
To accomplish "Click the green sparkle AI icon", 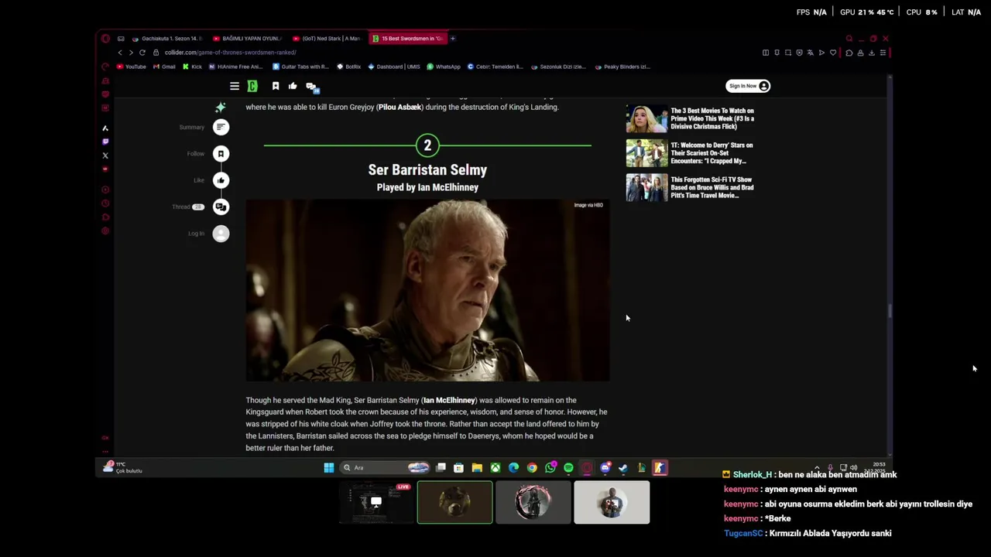I will (221, 108).
